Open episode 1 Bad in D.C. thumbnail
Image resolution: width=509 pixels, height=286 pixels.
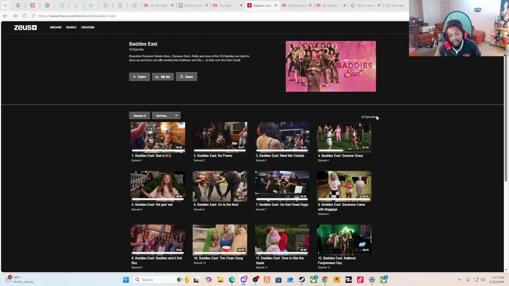click(x=158, y=137)
